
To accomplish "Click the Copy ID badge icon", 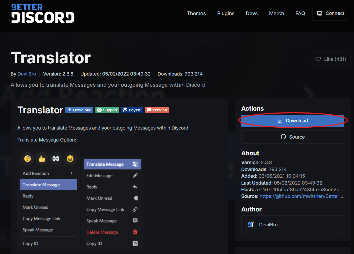I will (135, 243).
